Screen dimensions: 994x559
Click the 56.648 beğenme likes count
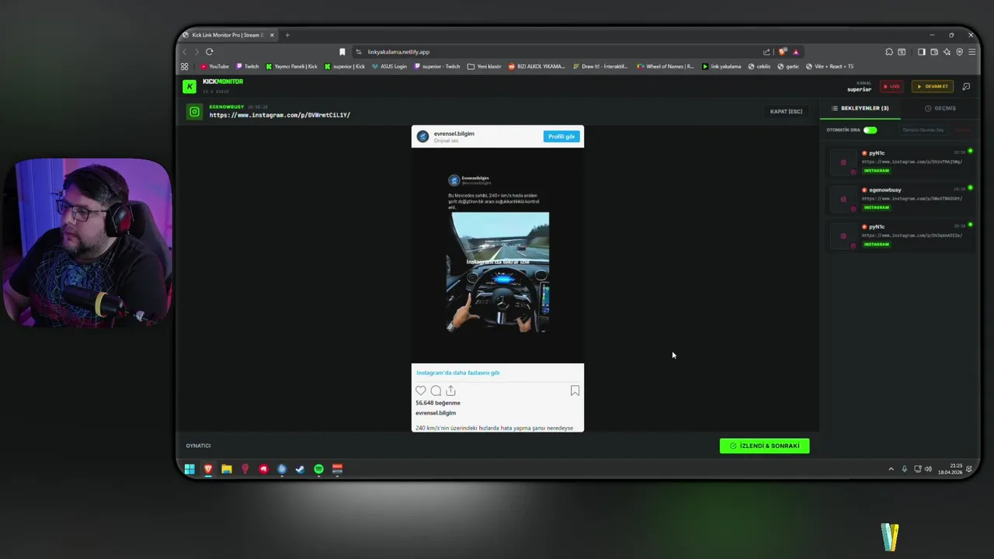coord(438,403)
